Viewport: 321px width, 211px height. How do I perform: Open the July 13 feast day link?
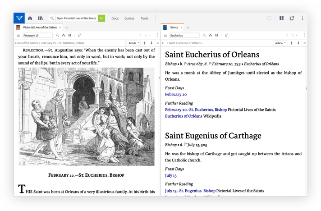pyautogui.click(x=171, y=175)
